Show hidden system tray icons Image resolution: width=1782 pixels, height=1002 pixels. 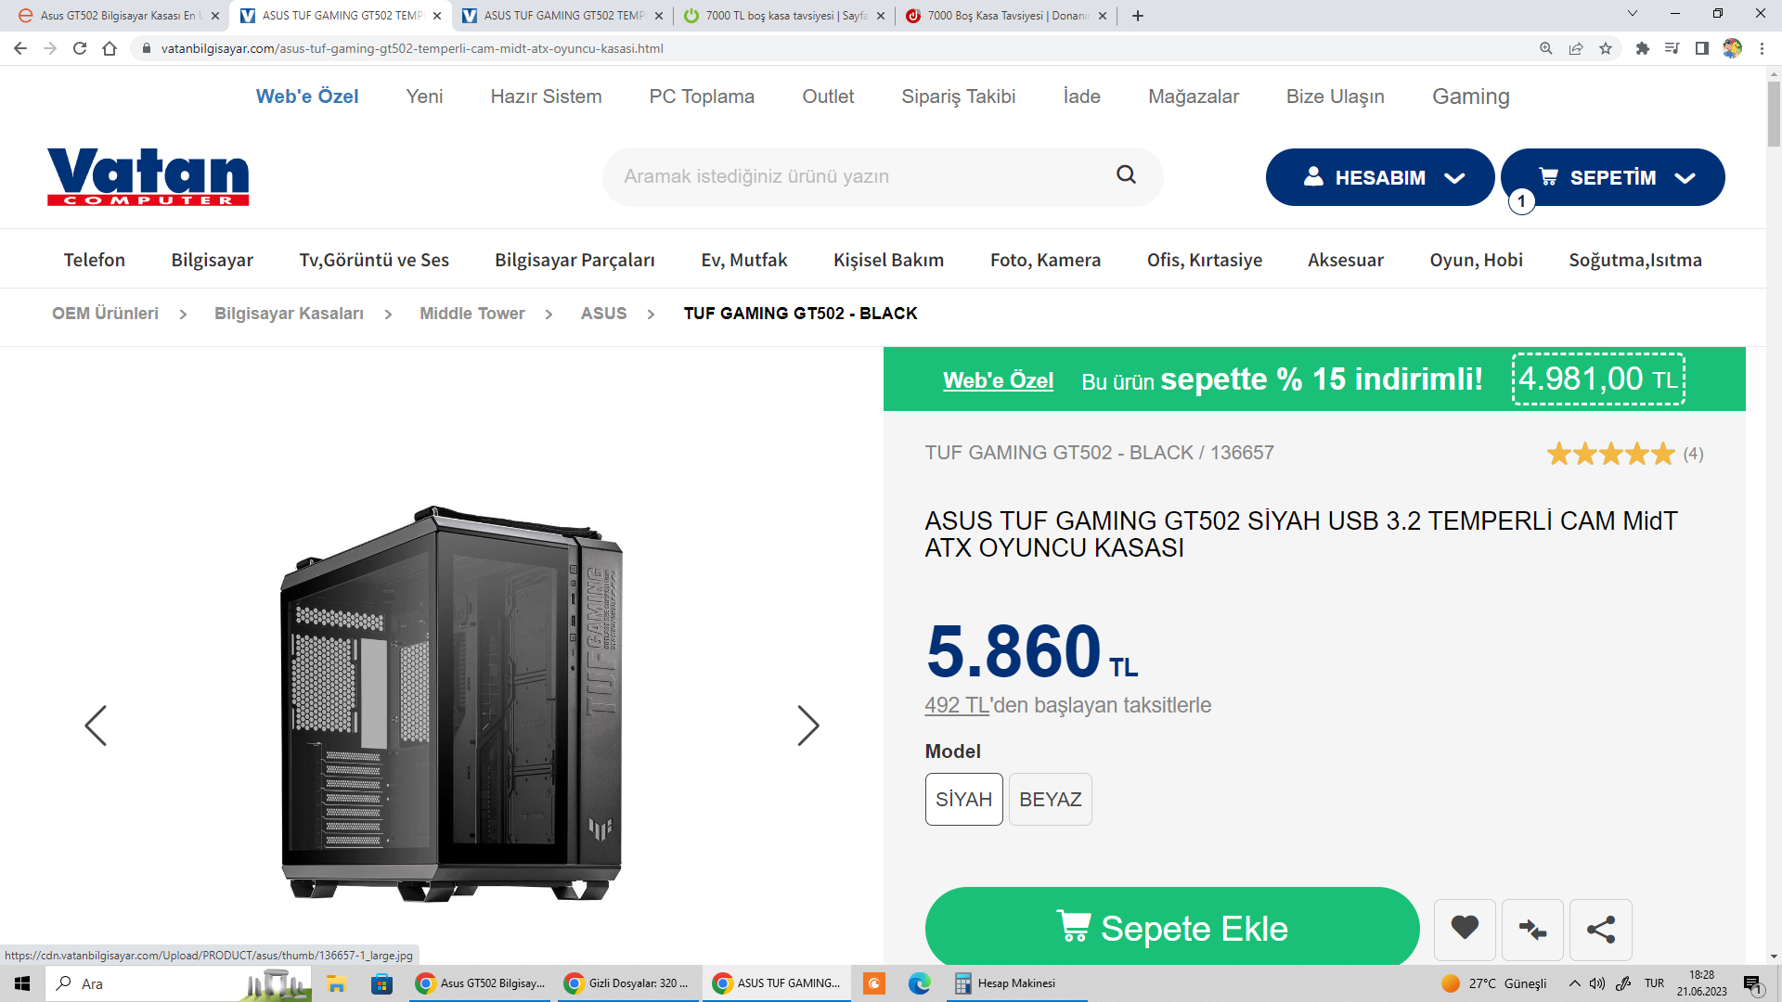[x=1575, y=983]
